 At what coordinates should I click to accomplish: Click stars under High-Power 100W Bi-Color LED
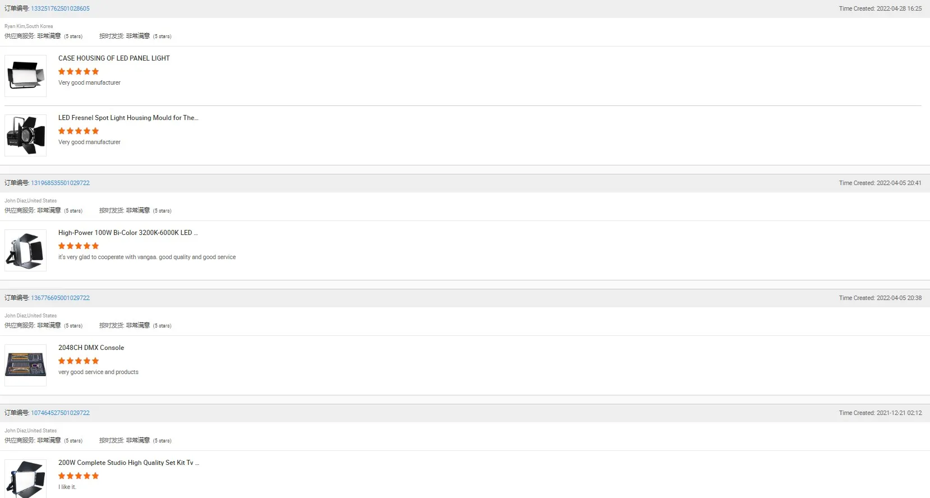point(79,246)
